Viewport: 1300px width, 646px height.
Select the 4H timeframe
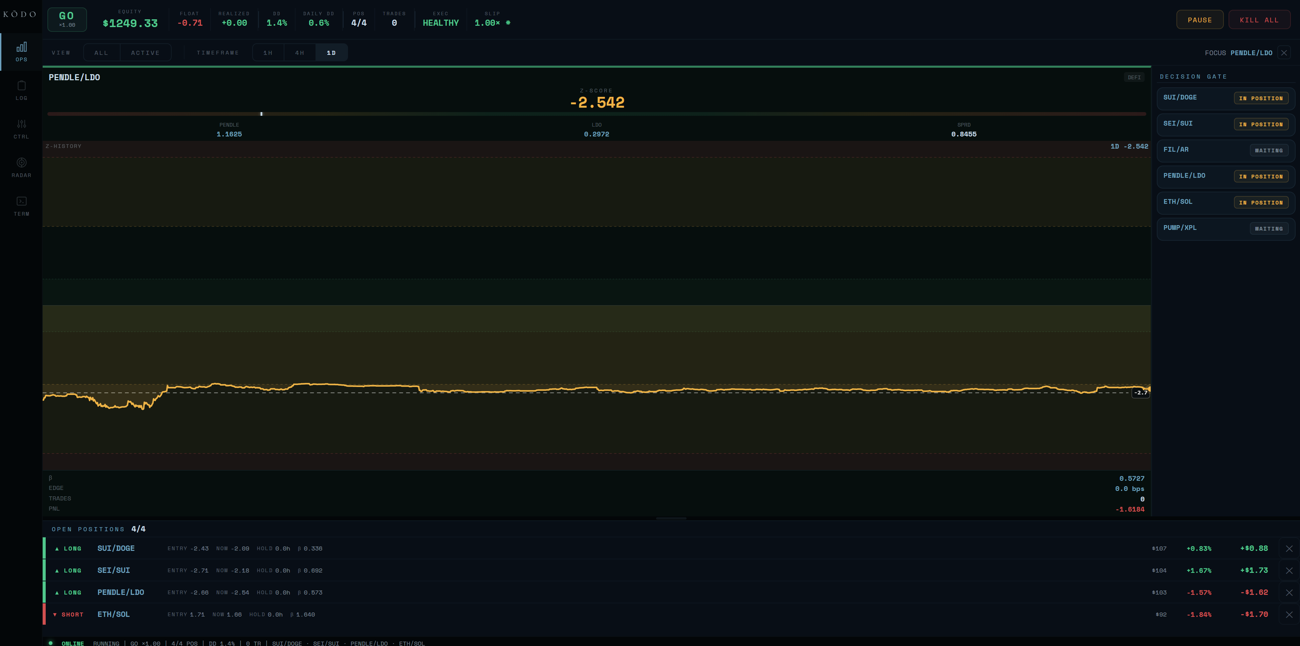[x=300, y=53]
